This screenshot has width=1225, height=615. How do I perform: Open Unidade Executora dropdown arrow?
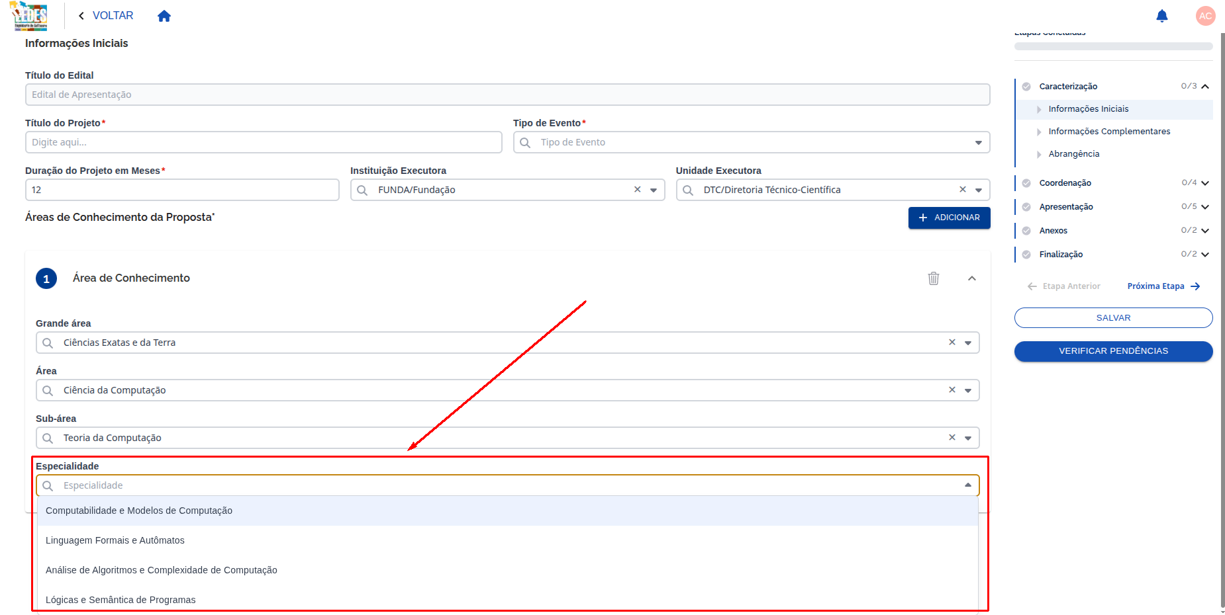(979, 190)
